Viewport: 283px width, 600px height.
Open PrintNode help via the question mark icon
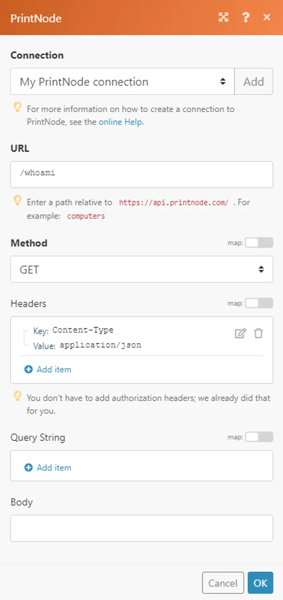(x=246, y=17)
